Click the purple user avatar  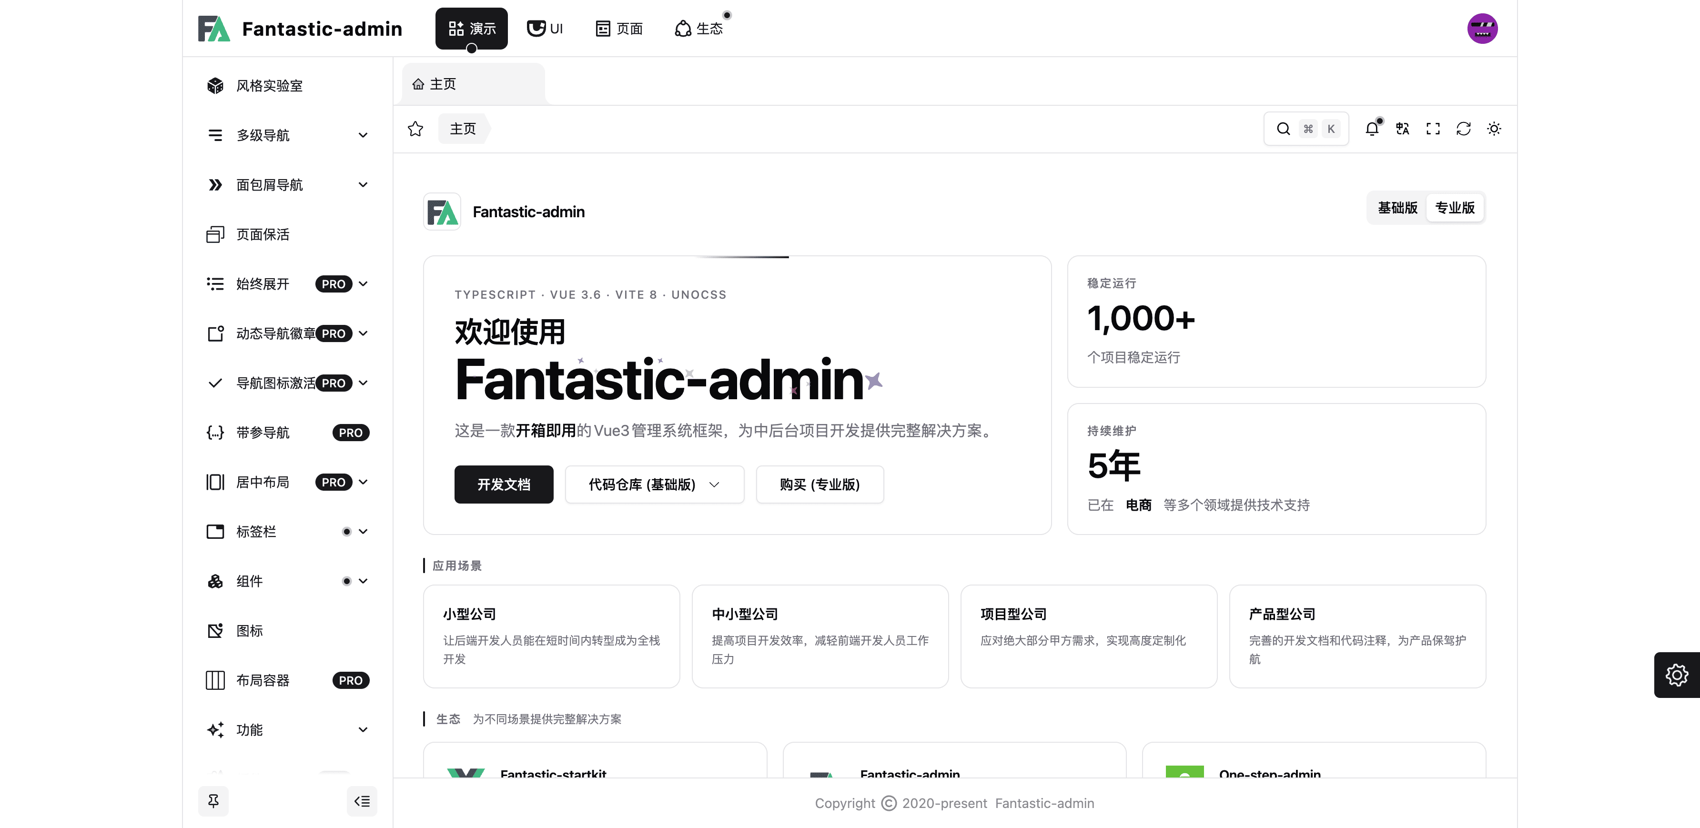(1482, 29)
